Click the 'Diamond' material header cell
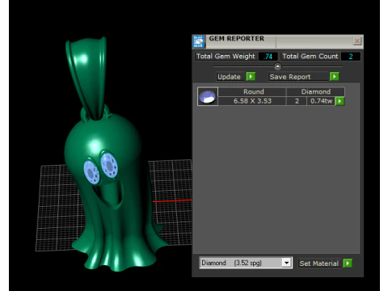388x291 pixels. coord(315,91)
